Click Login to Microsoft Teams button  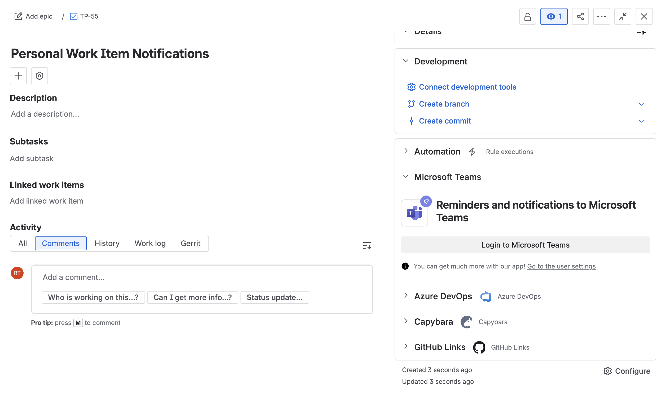(x=525, y=245)
